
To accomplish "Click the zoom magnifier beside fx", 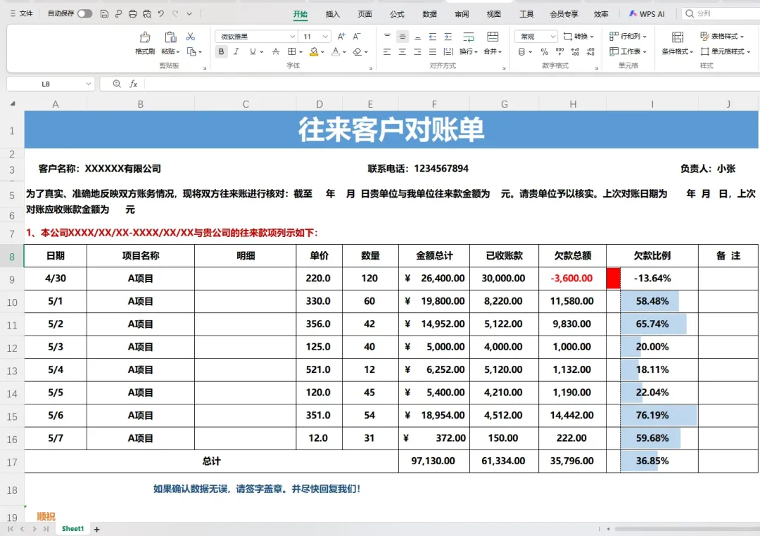I will 117,84.
